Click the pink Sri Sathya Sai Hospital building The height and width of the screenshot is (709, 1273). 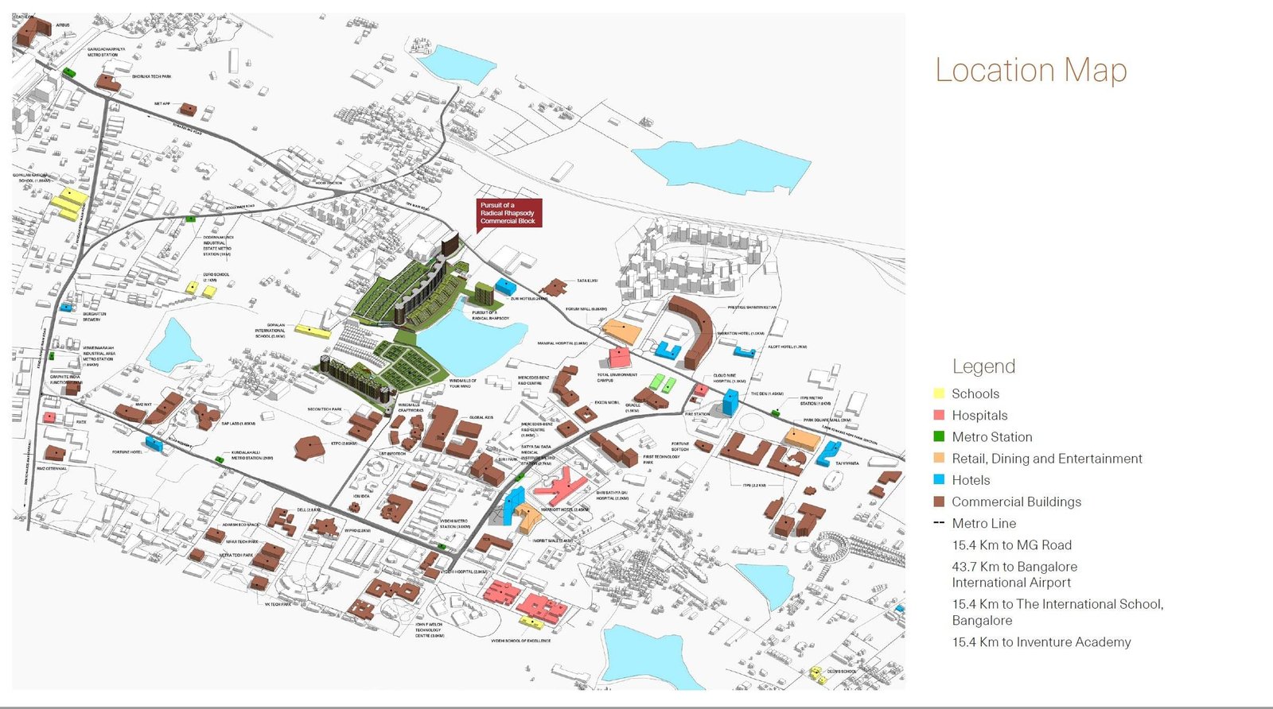pos(563,485)
